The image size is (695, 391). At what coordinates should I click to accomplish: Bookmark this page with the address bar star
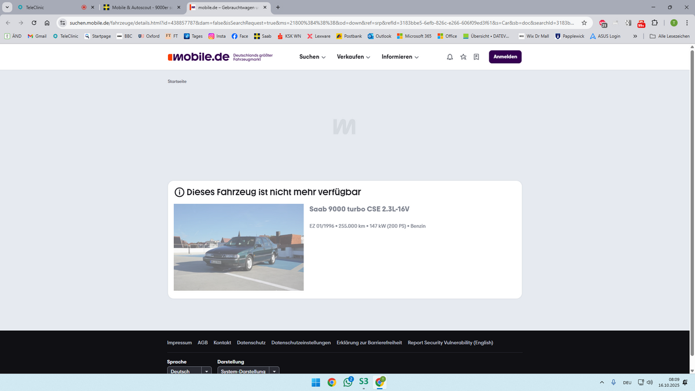(584, 23)
